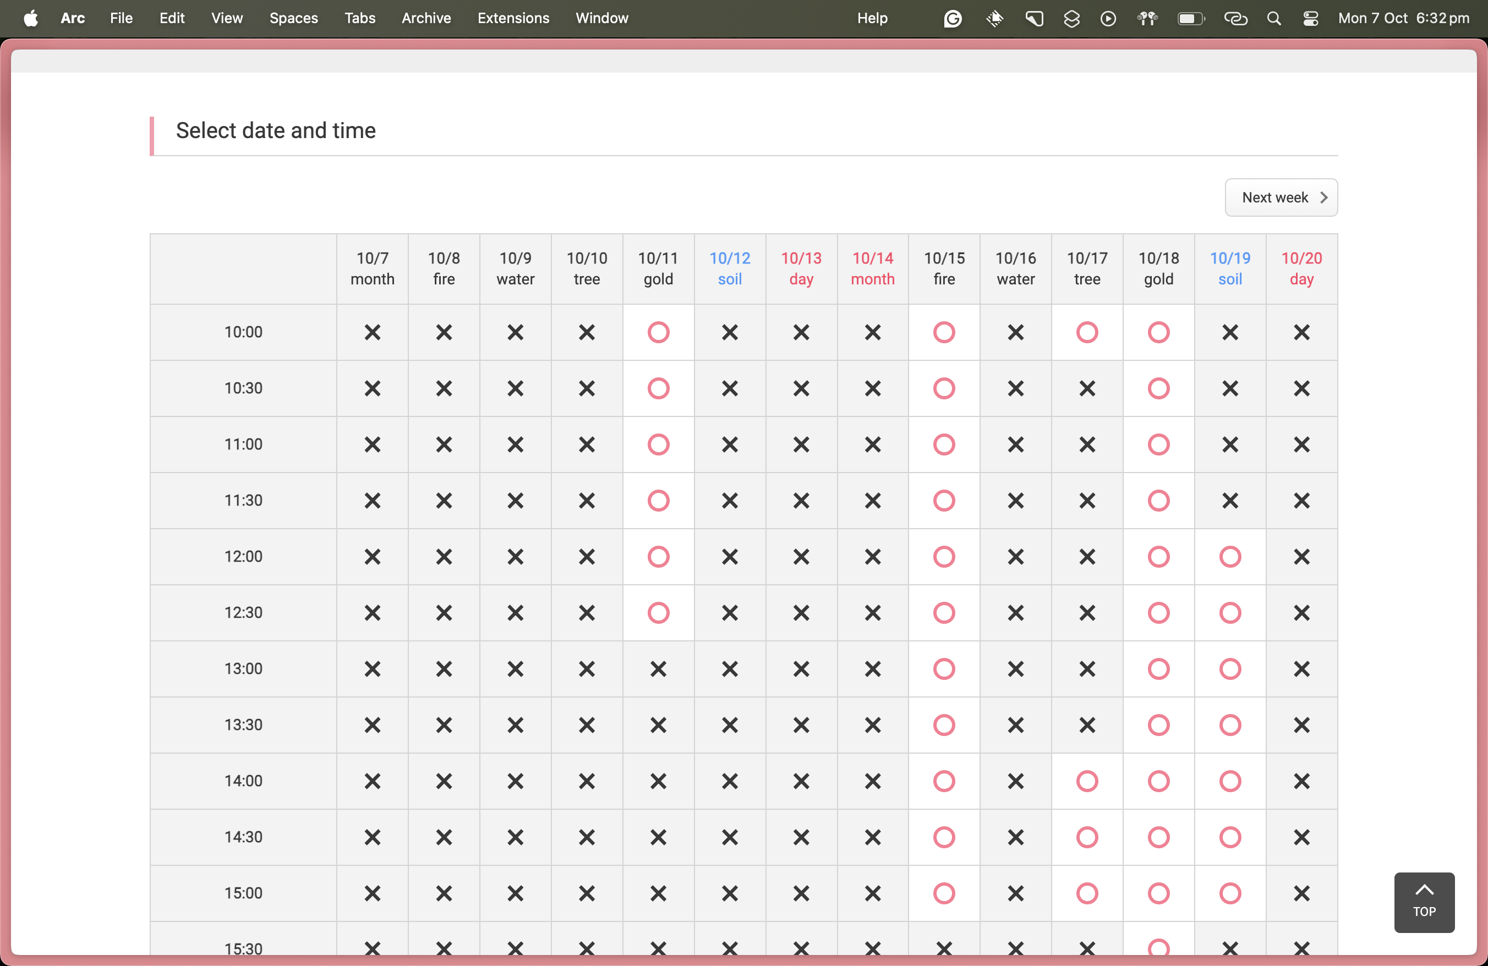Select the 10:00 slot on 10/11

tap(658, 332)
